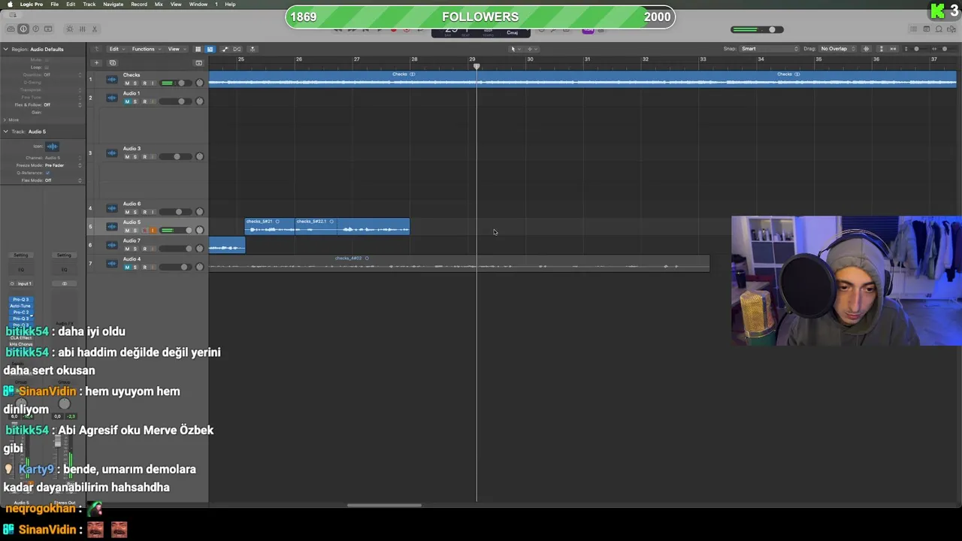Select the checks_5#21 audio region
Viewport: 962px width, 541px height.
pos(270,227)
